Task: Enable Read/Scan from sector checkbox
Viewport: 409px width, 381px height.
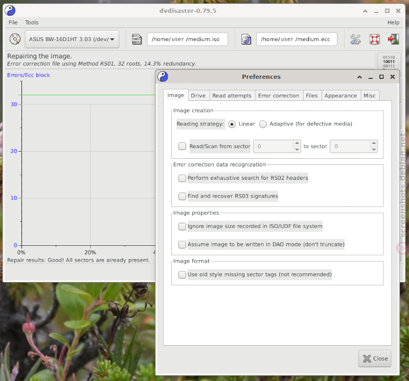Action: point(182,146)
